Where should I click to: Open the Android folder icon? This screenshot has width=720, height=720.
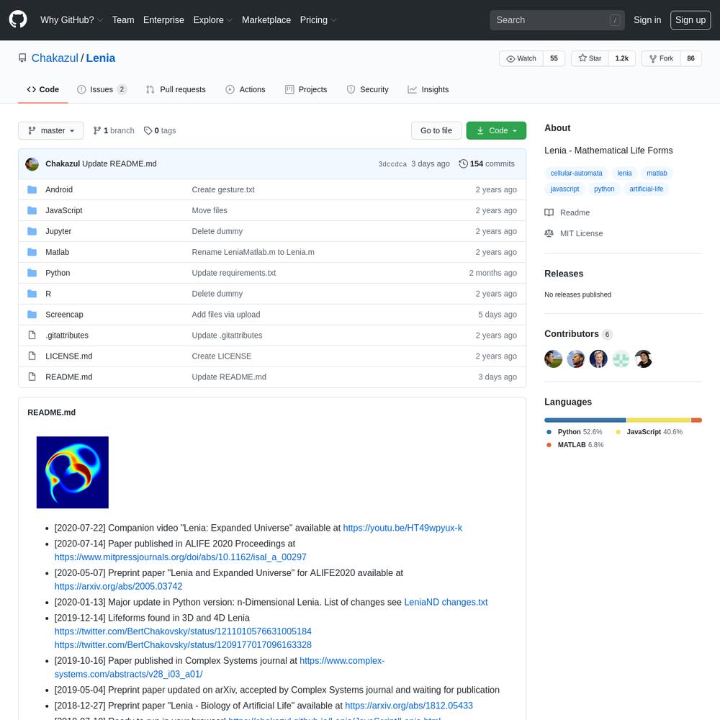coord(32,189)
